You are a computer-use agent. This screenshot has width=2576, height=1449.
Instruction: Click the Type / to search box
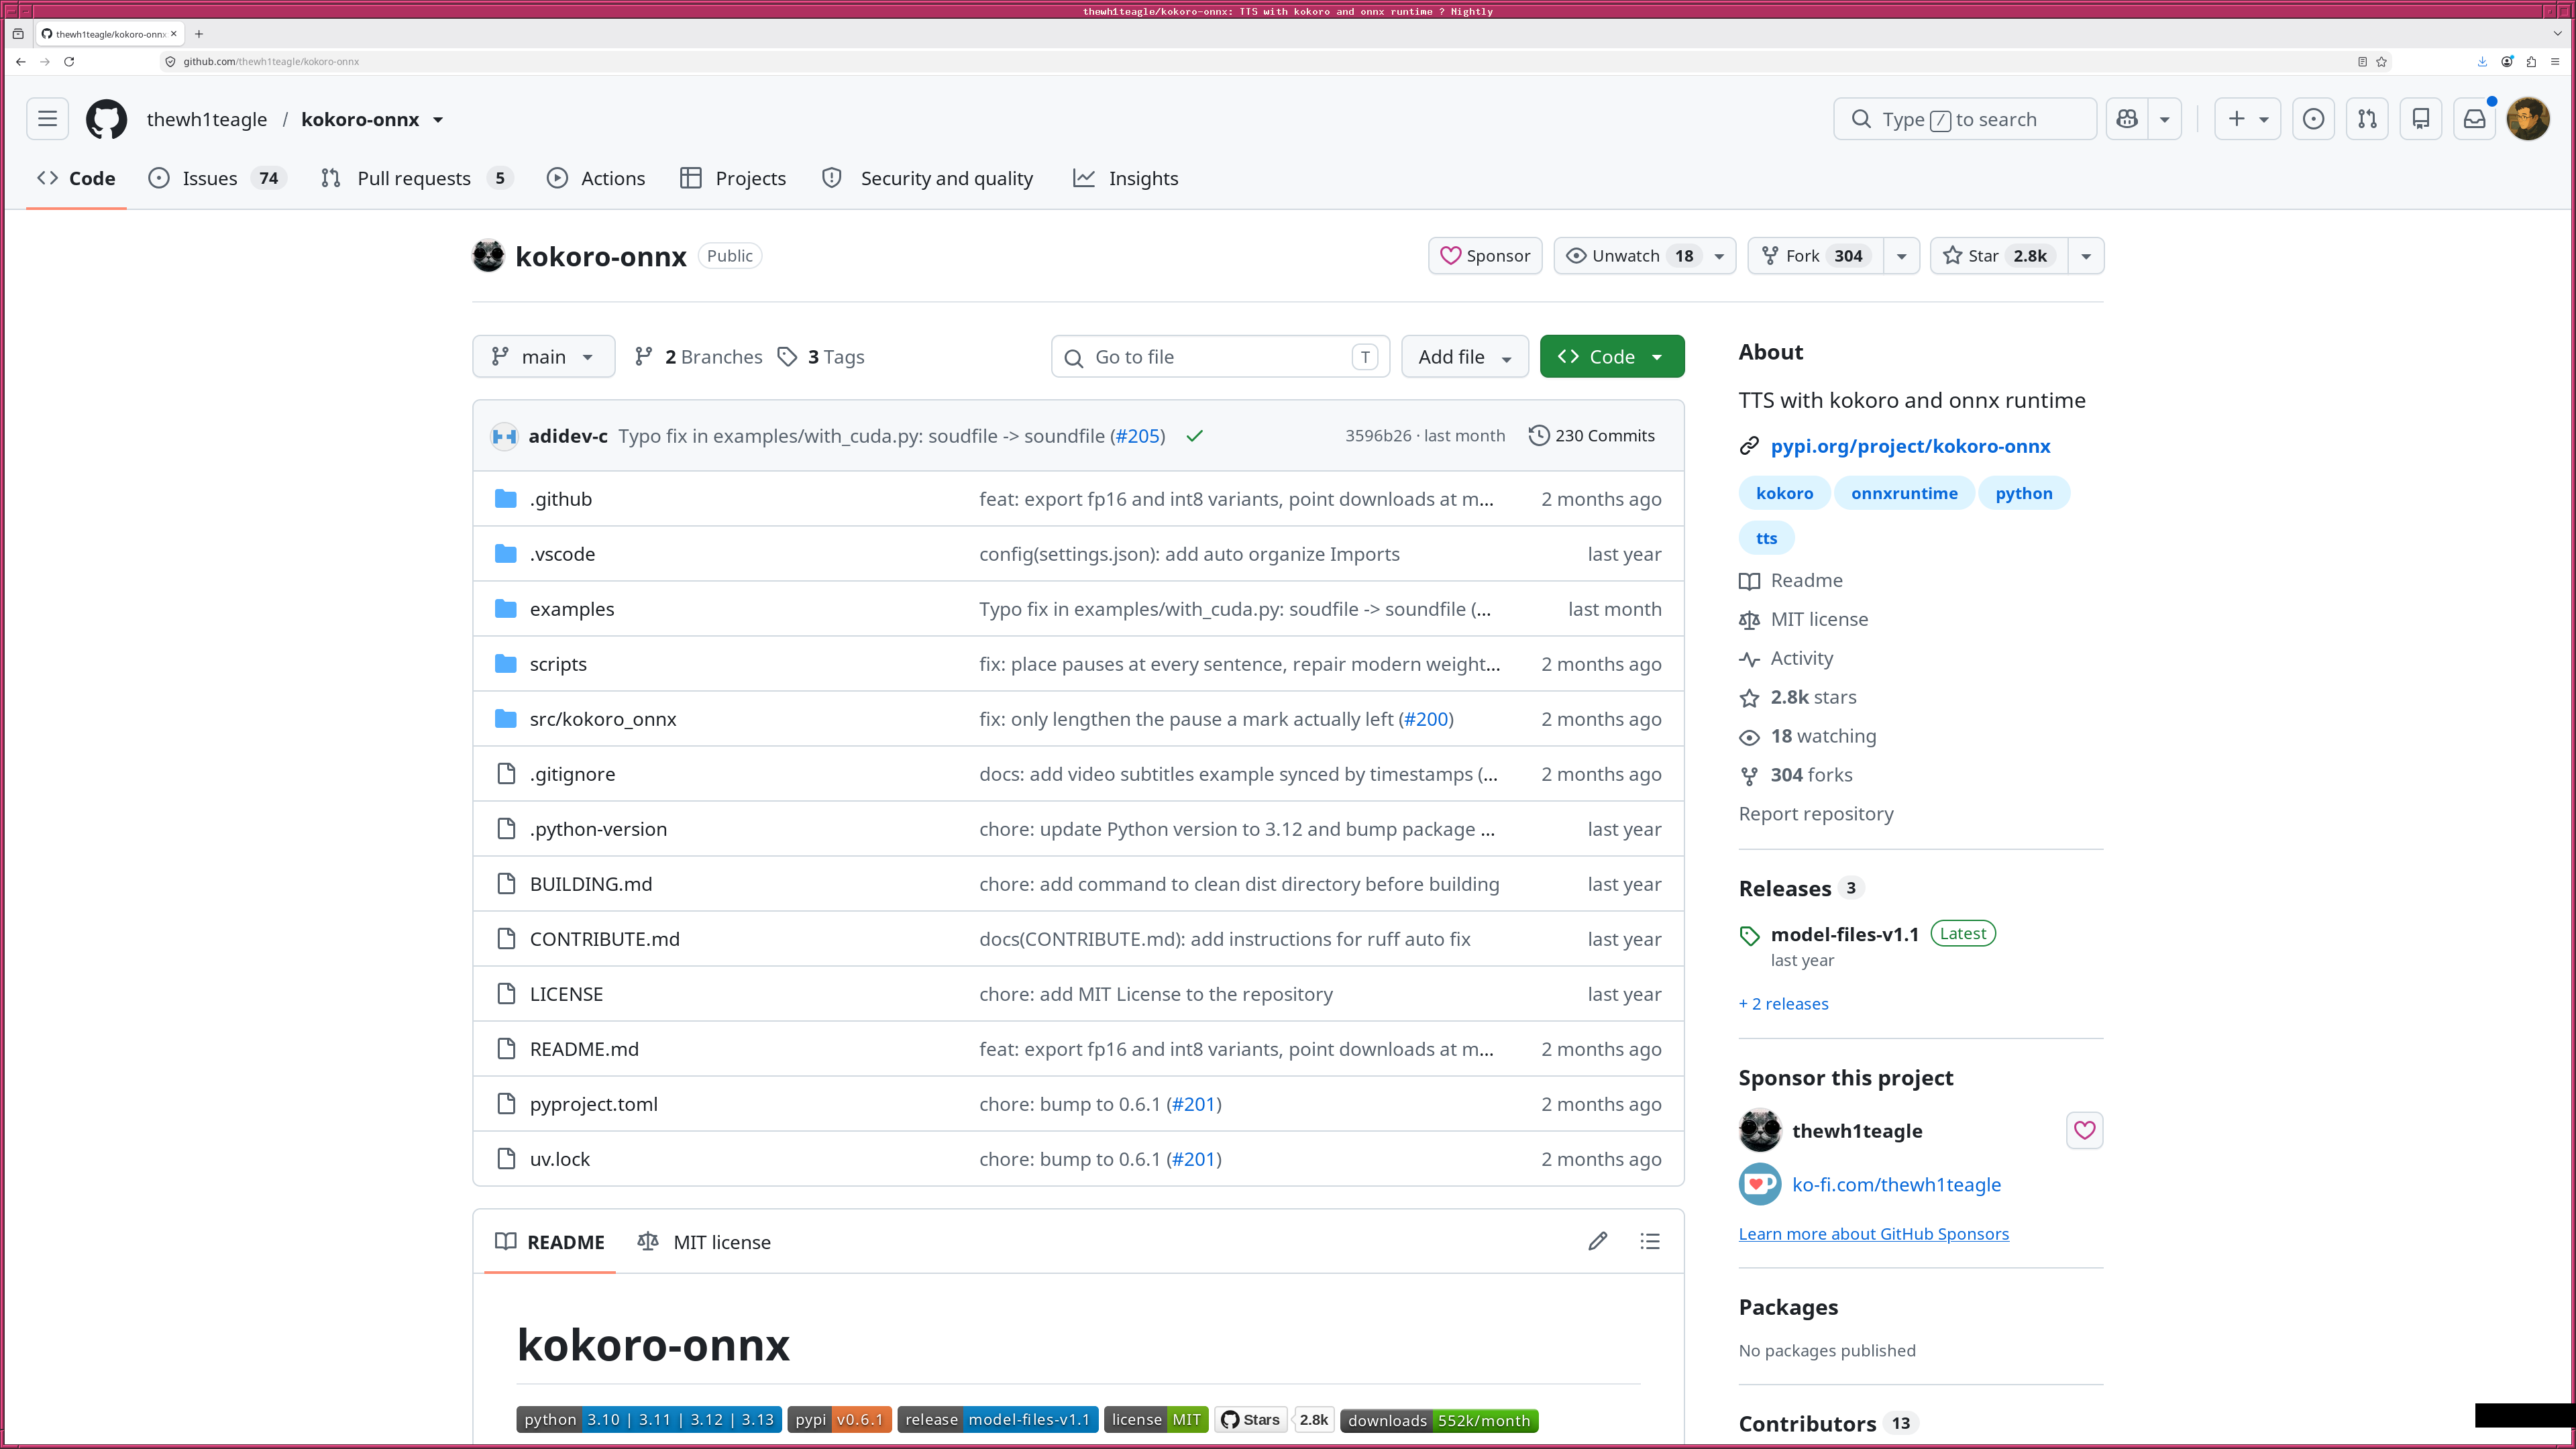coord(1965,119)
